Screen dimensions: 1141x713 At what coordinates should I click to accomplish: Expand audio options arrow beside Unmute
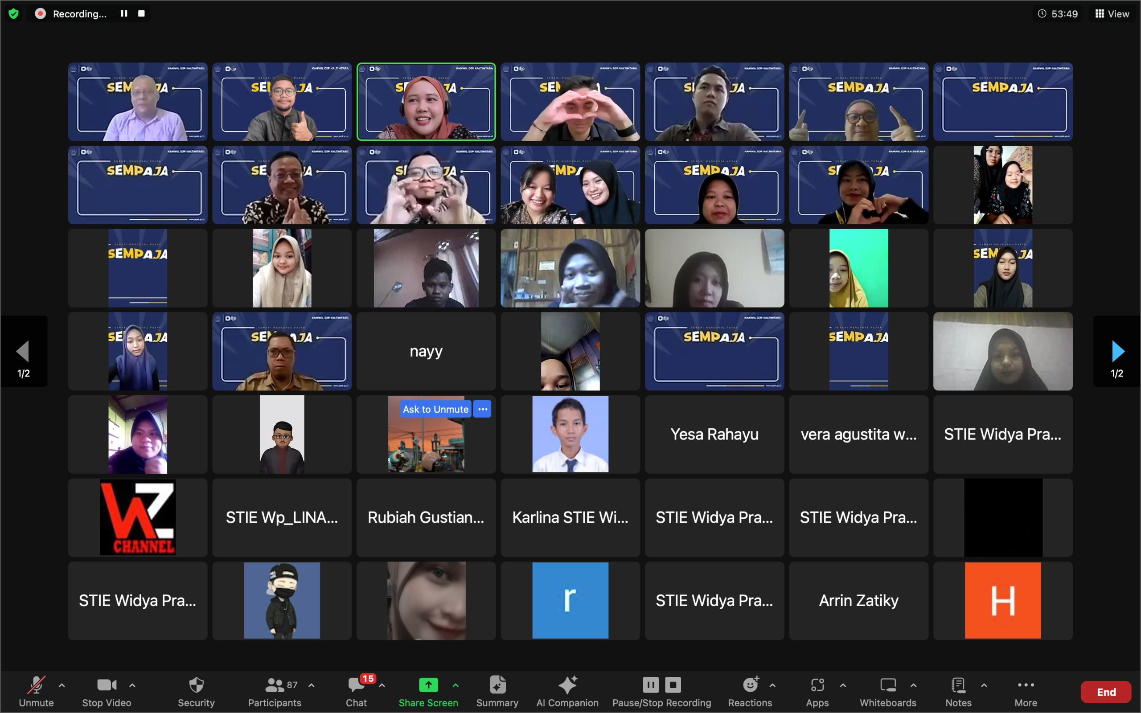point(62,685)
